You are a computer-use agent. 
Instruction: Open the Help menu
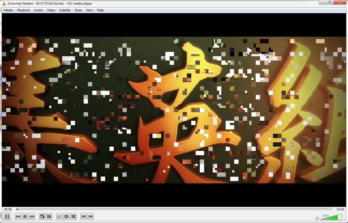pos(101,10)
